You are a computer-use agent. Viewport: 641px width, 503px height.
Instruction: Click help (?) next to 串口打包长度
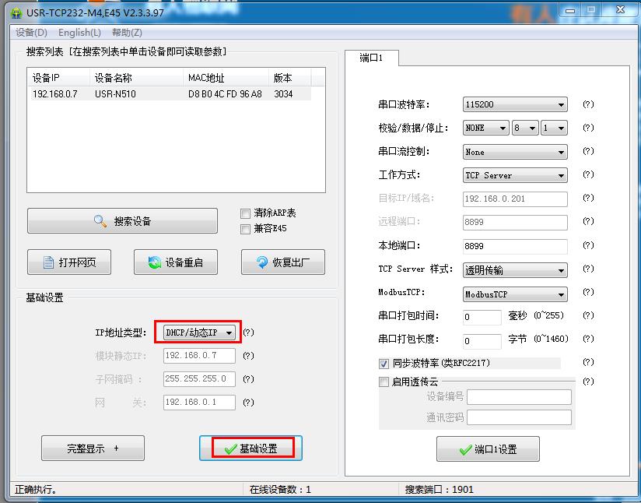pyautogui.click(x=588, y=339)
